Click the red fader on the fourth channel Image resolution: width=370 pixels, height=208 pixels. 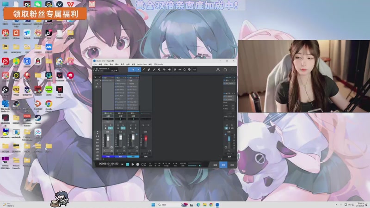(x=146, y=138)
